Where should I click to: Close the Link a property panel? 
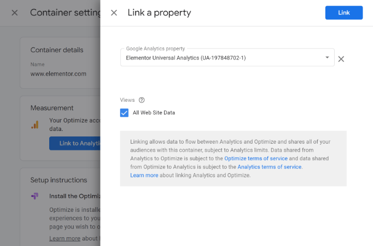pyautogui.click(x=114, y=13)
